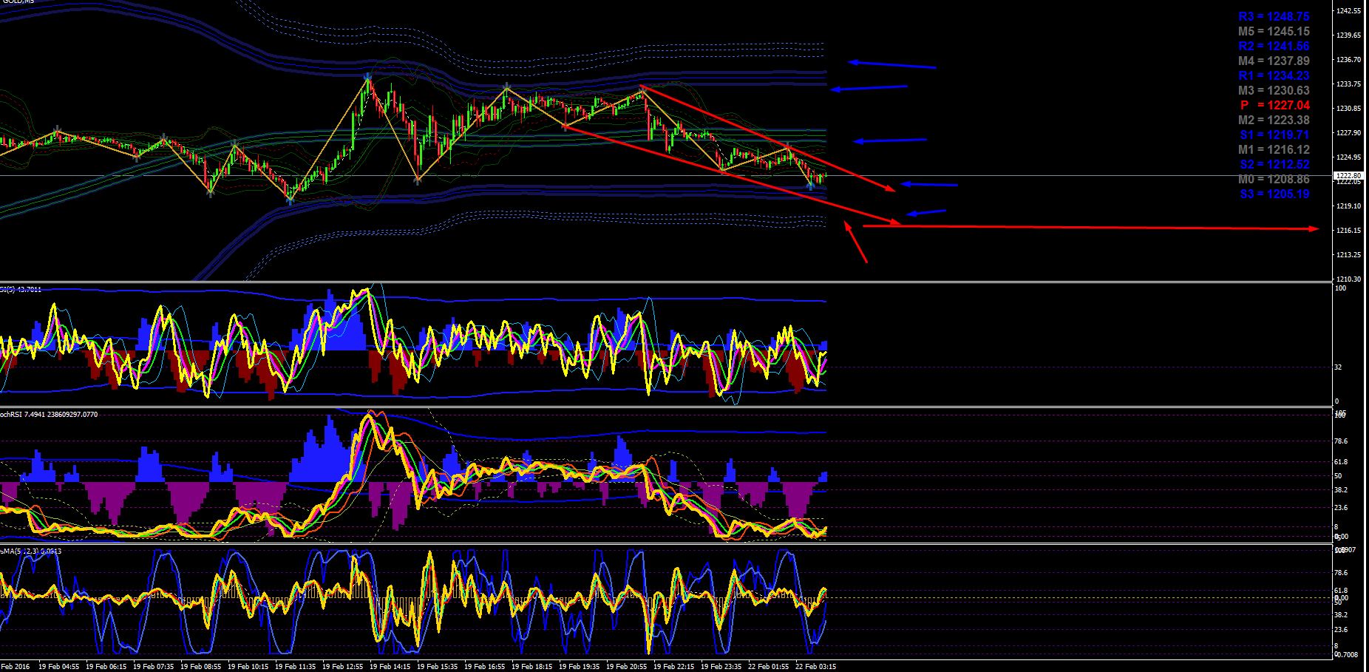
Task: Click the 19 Feb 16:55 time label
Action: coord(484,667)
